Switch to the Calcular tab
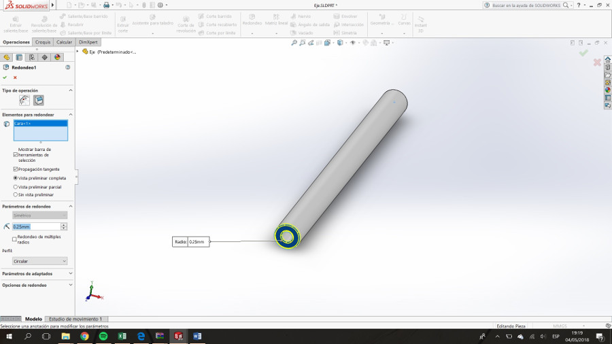Viewport: 612px width, 344px height. pyautogui.click(x=64, y=42)
